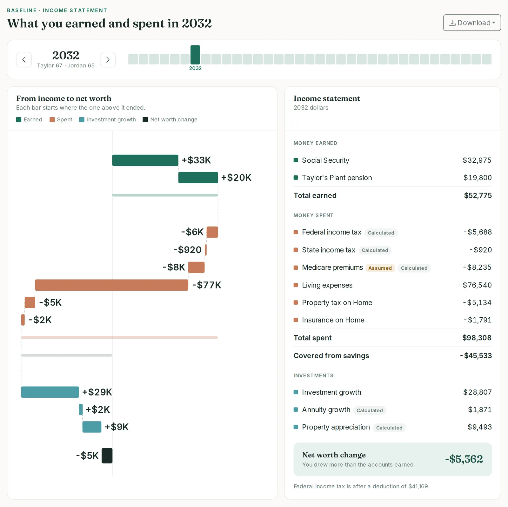508x507 pixels.
Task: Click the Investment growth legend swatch
Action: [82, 120]
